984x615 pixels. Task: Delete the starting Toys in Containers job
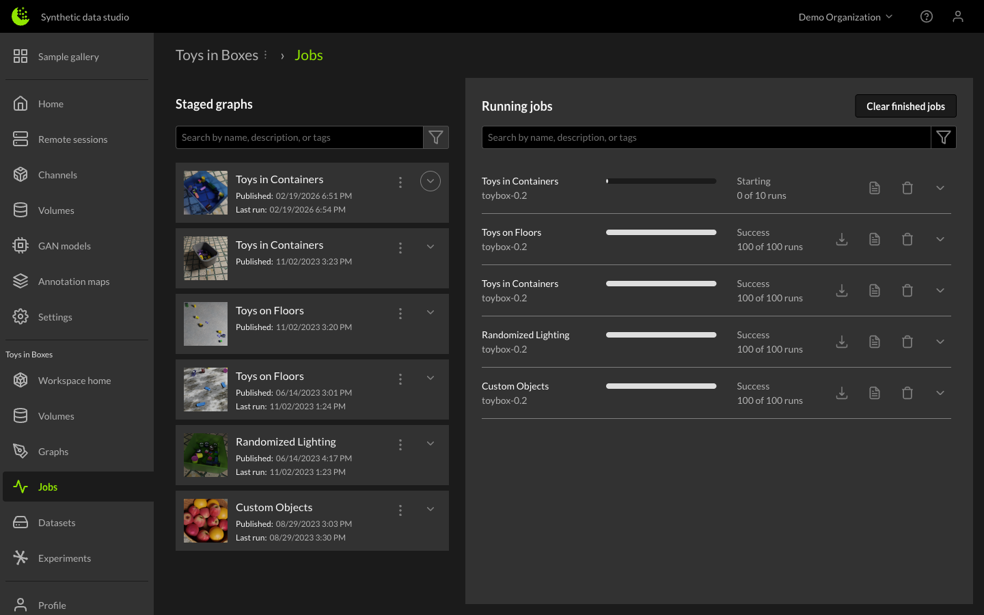(x=907, y=188)
